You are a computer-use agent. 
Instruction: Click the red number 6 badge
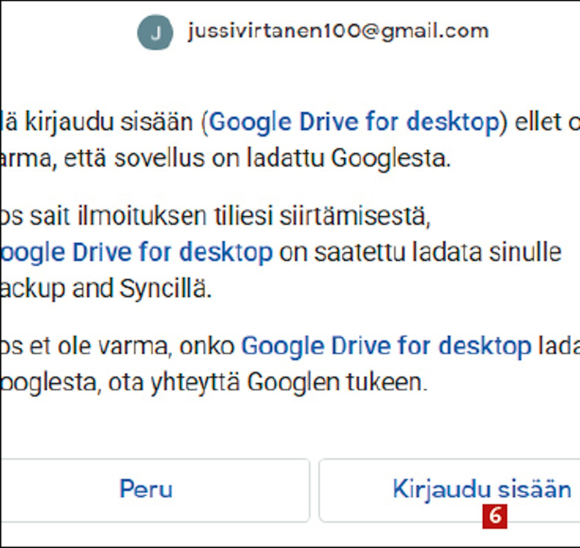[495, 516]
